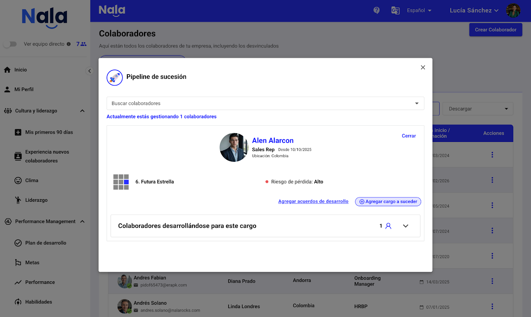Click the person icon beside count 1
Viewport: 531px width, 317px height.
click(388, 226)
